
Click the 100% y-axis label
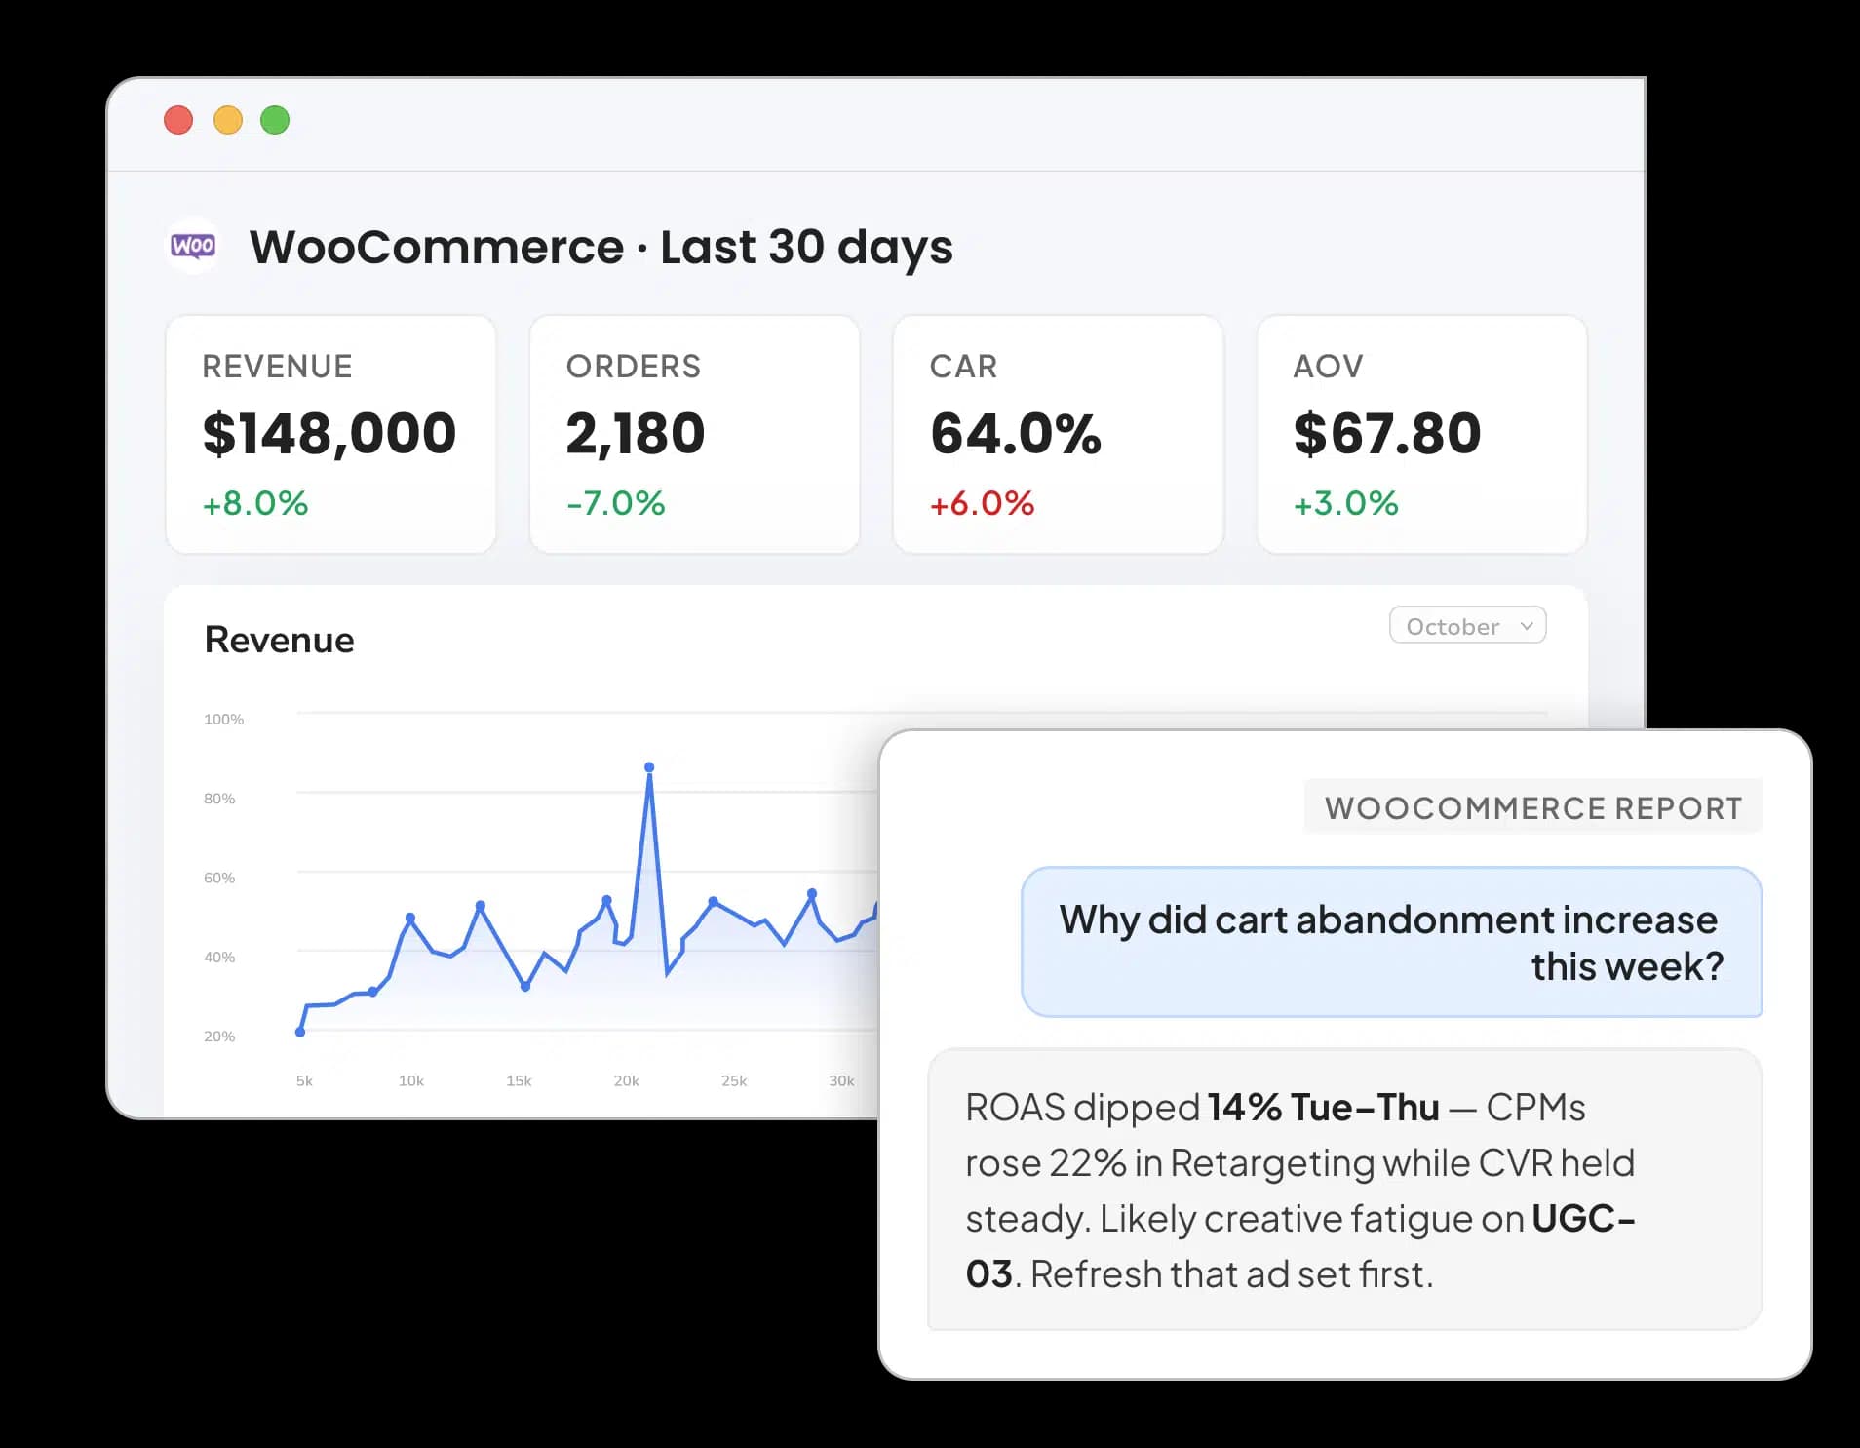click(223, 720)
